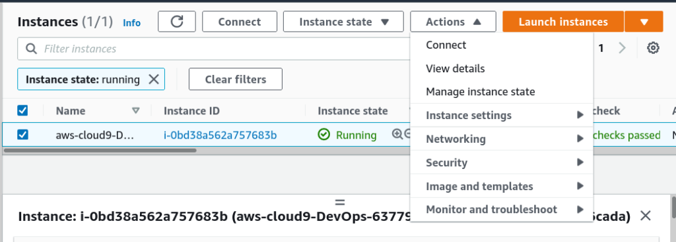Expand the Instance settings submenu
This screenshot has height=242, width=676.
502,116
